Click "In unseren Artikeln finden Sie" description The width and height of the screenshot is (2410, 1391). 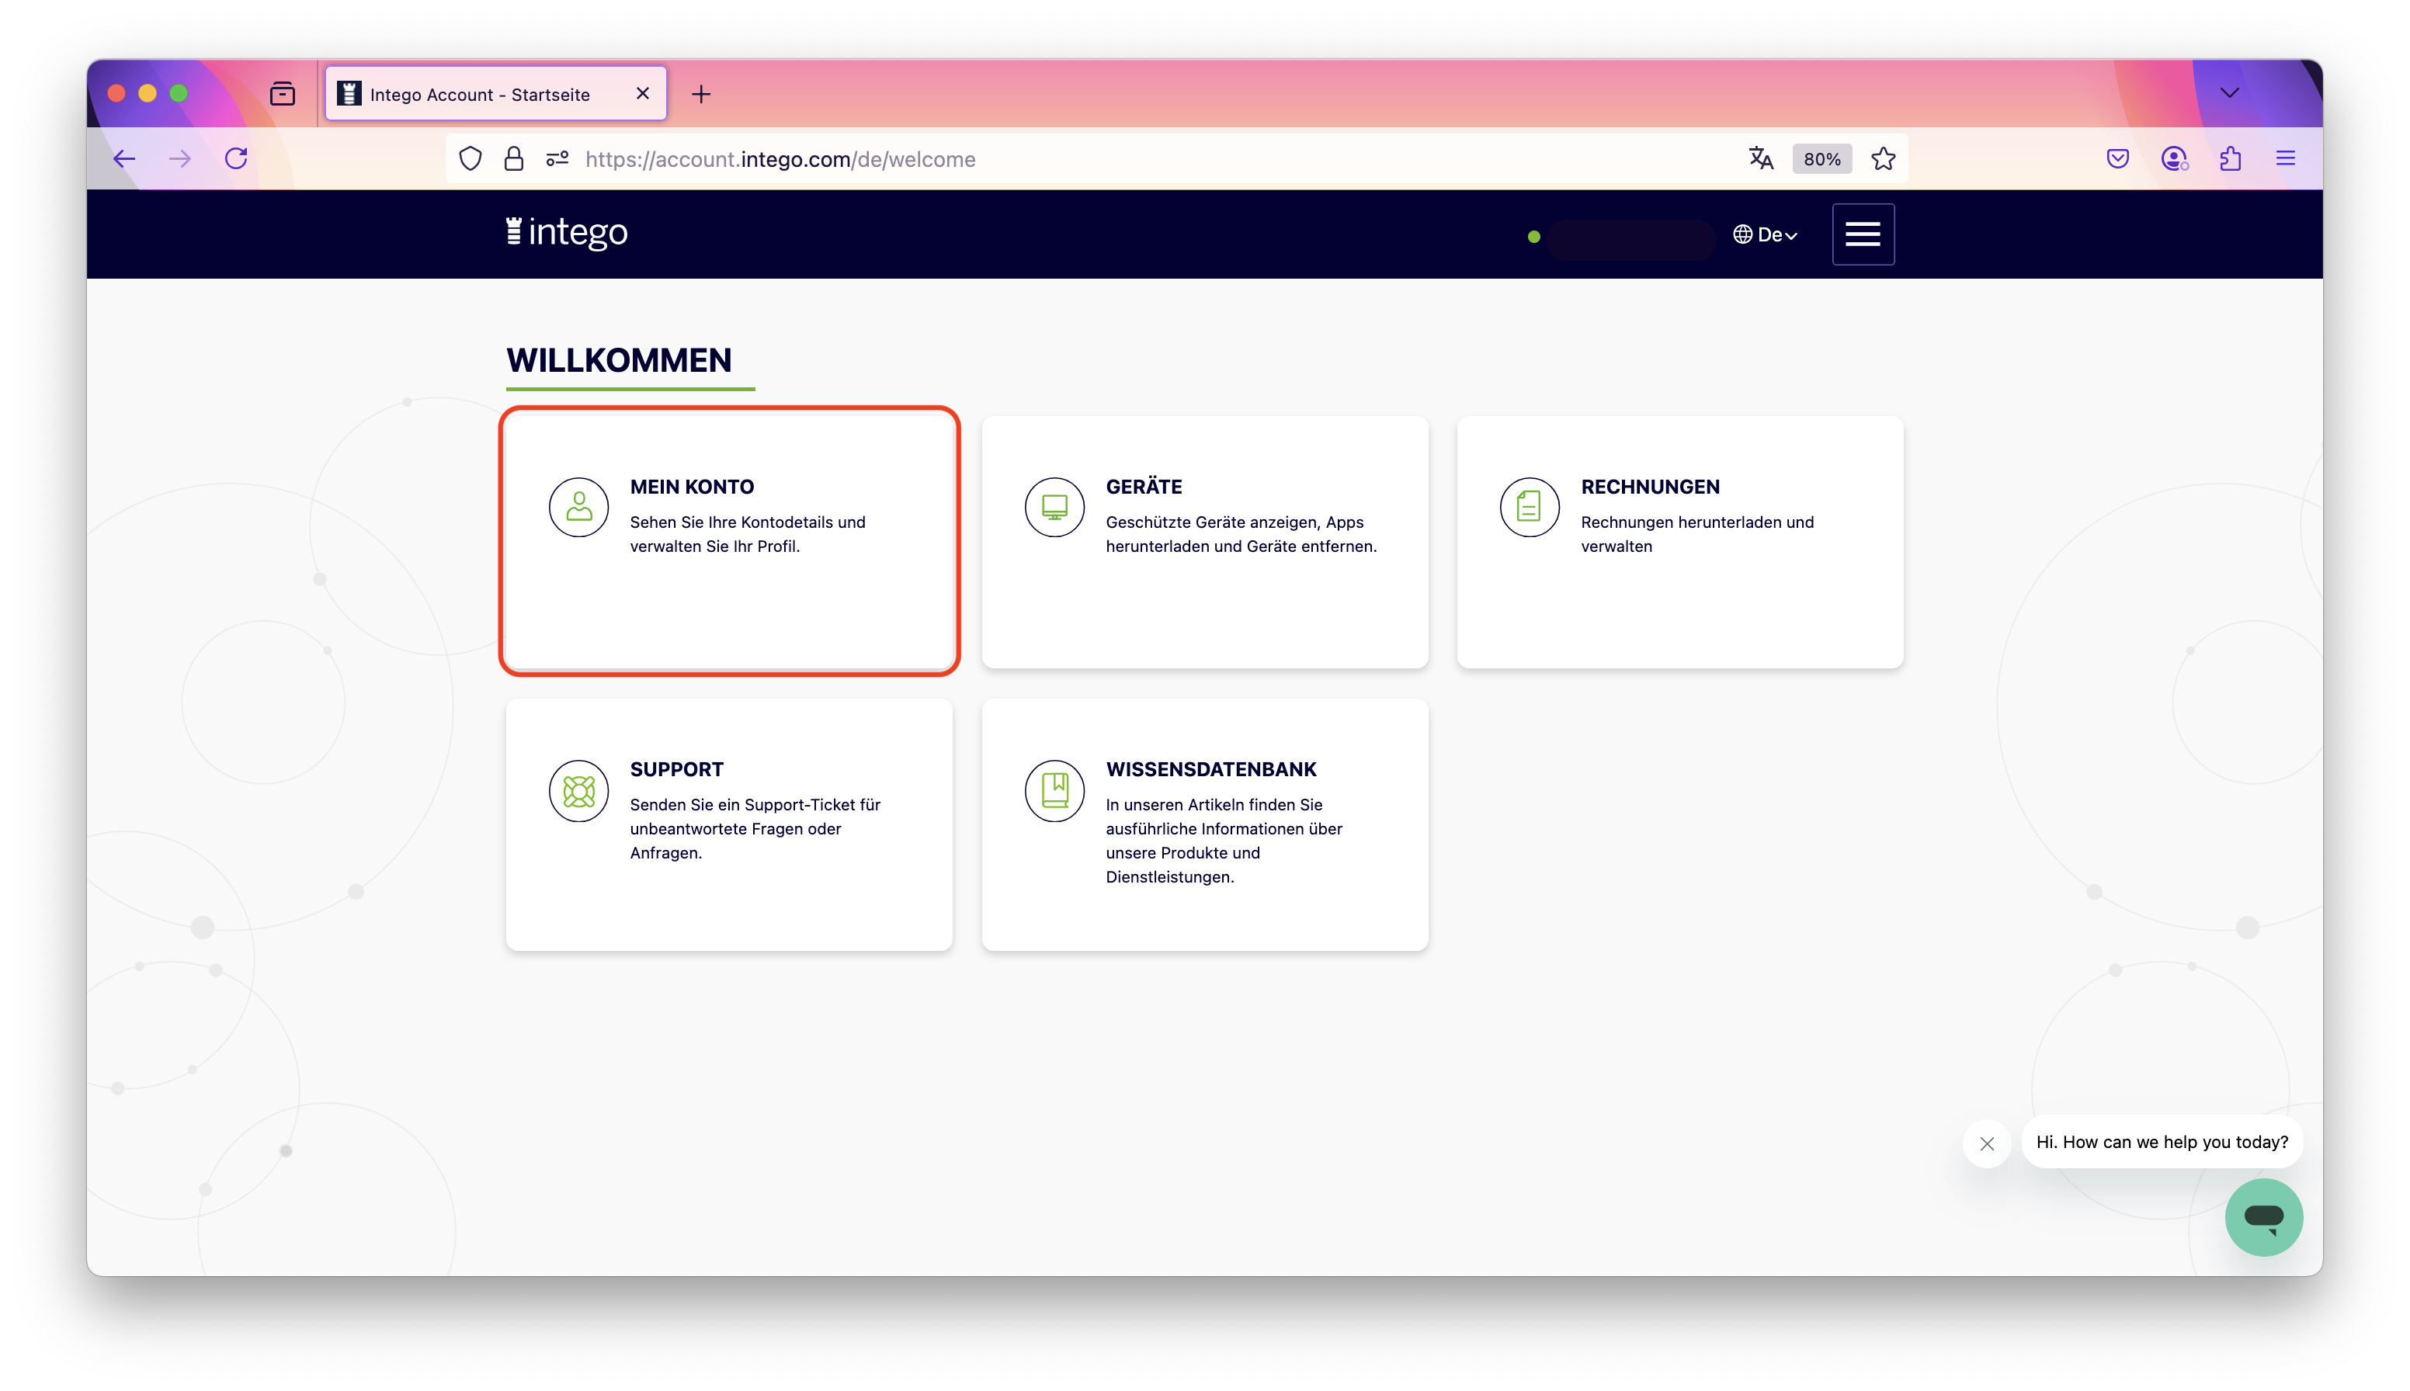[x=1223, y=841]
